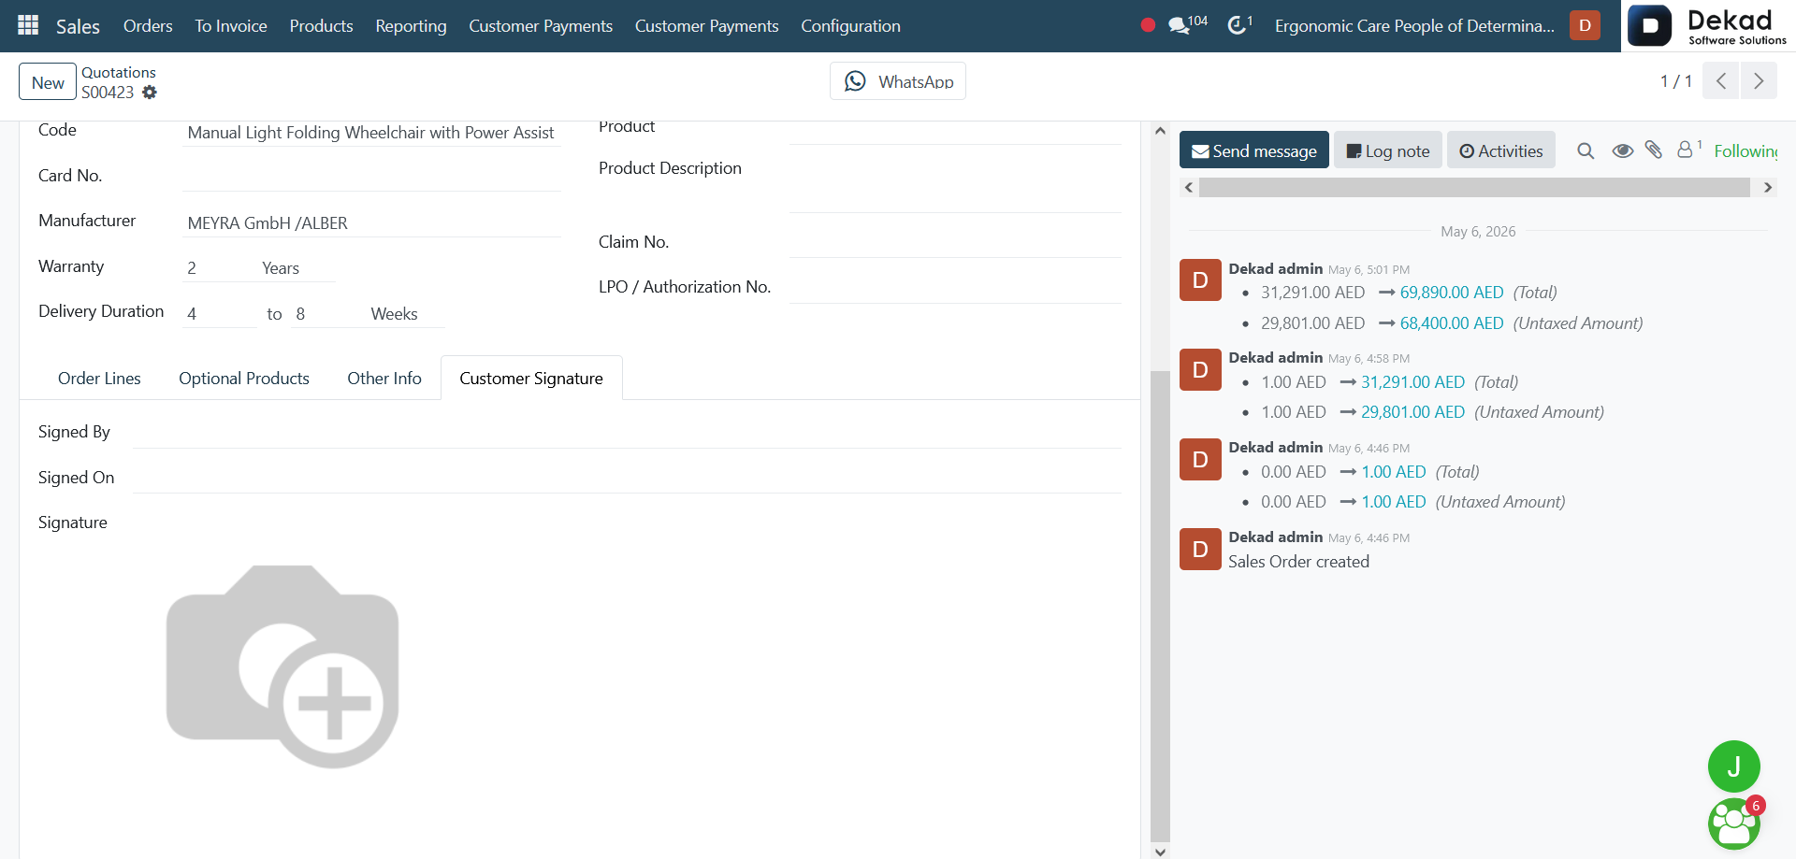
Task: Go to the next record arrow
Action: [1759, 81]
